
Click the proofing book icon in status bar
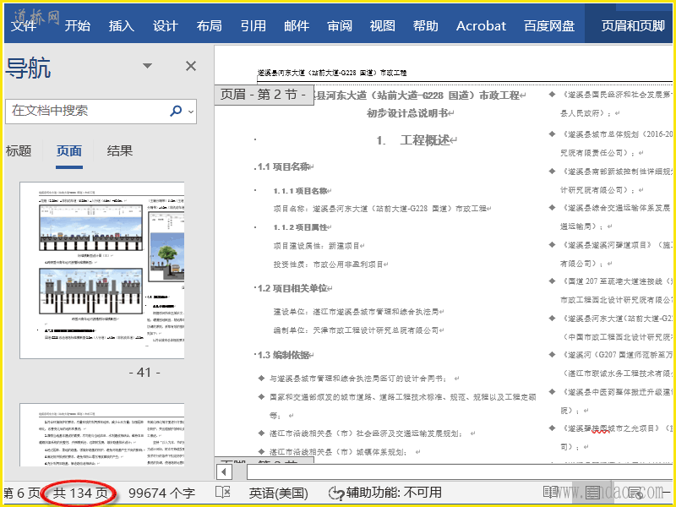(x=222, y=493)
